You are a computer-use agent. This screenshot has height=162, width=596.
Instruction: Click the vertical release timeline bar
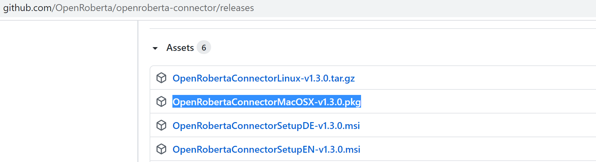click(138, 91)
